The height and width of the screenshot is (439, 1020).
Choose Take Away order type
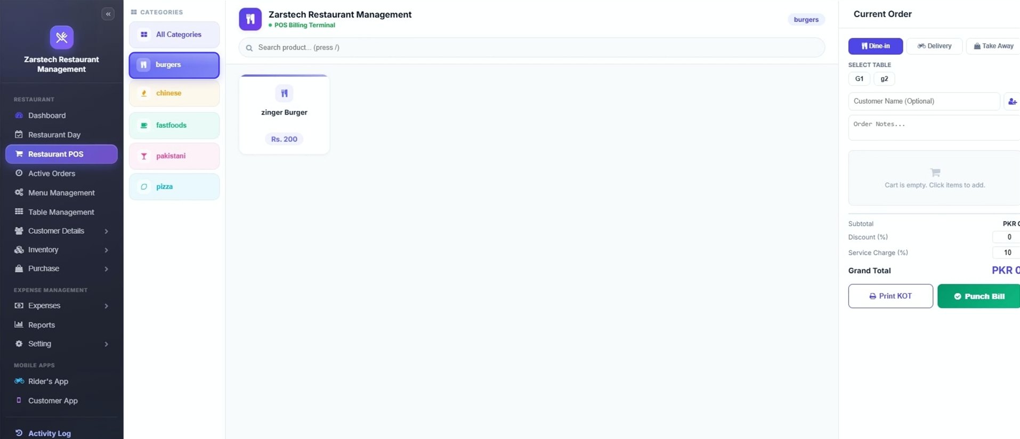(993, 46)
